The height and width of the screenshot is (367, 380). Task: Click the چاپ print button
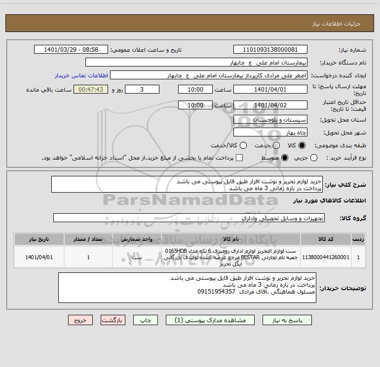click(x=146, y=320)
